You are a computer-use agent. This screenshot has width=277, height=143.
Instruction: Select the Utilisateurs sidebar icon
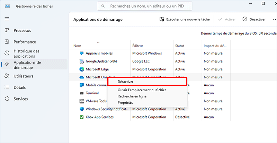pos(7,76)
